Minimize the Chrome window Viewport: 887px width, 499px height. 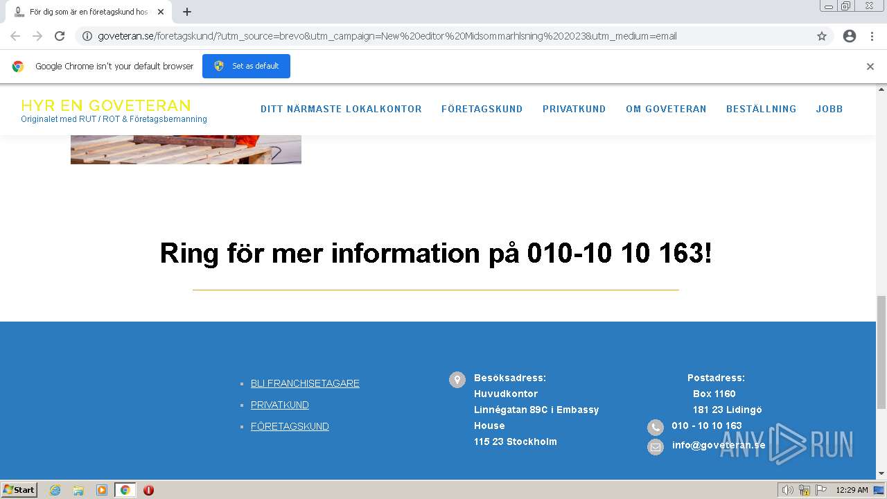829,6
